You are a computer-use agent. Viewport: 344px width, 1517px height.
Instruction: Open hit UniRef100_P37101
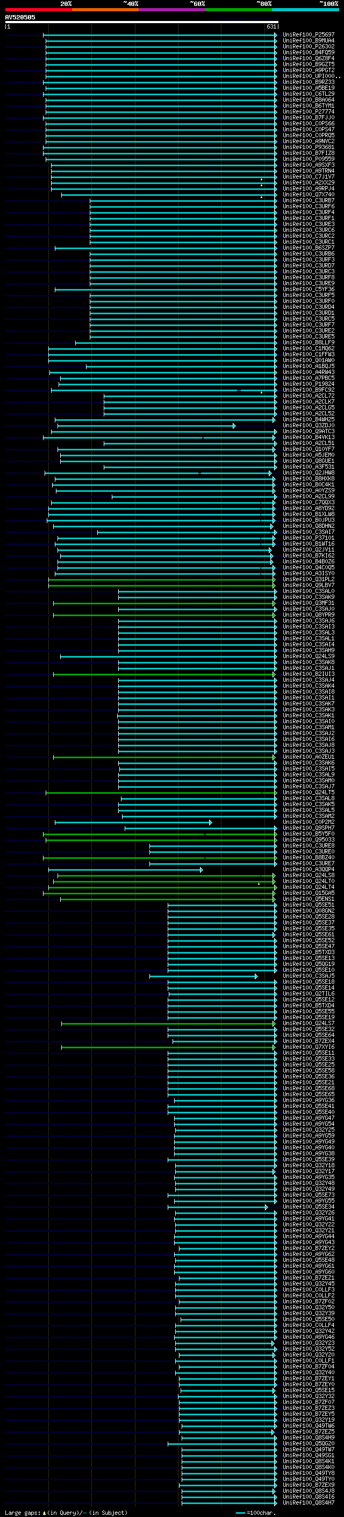pyautogui.click(x=308, y=538)
